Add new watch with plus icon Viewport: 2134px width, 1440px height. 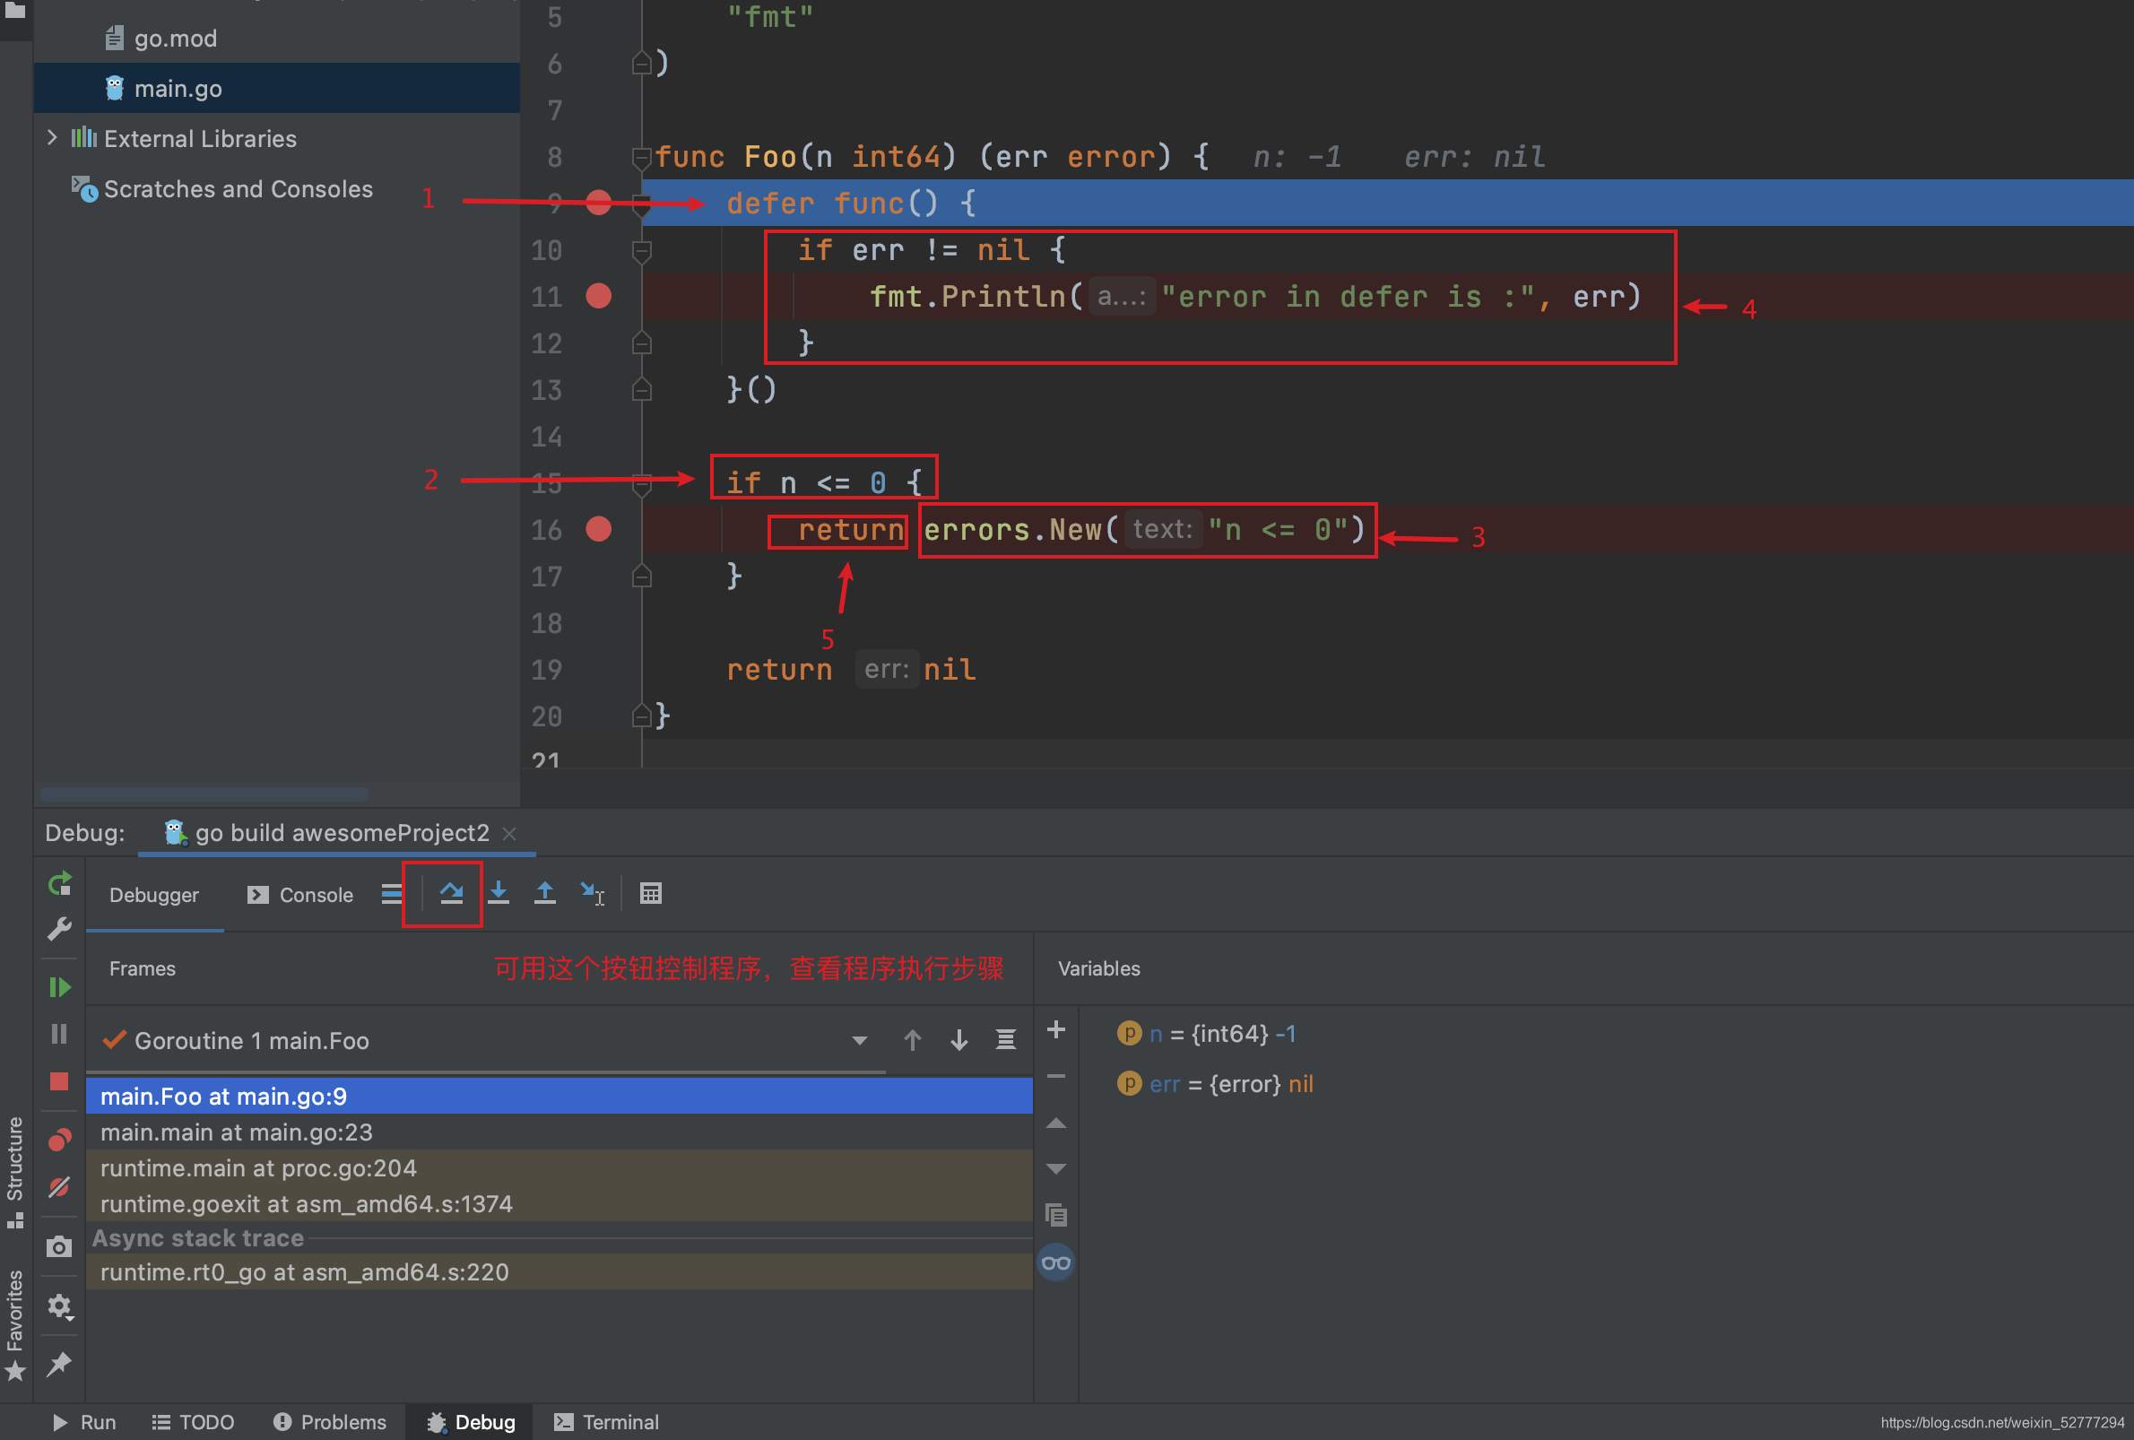[1056, 1029]
